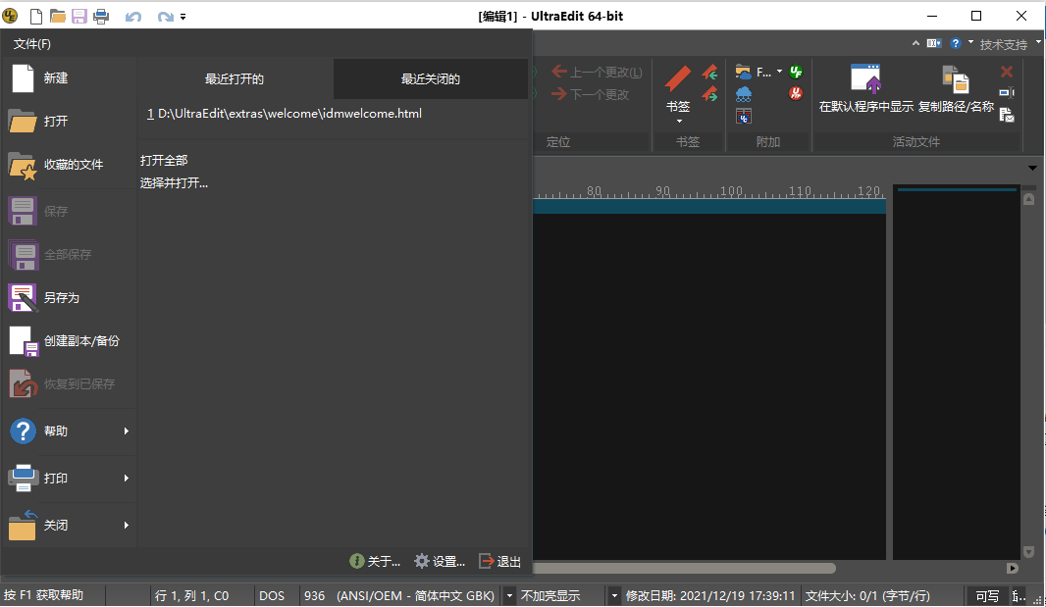Screen dimensions: 1046x607
Task: Click the purple save icon in quick access toolbar
Action: tap(79, 16)
